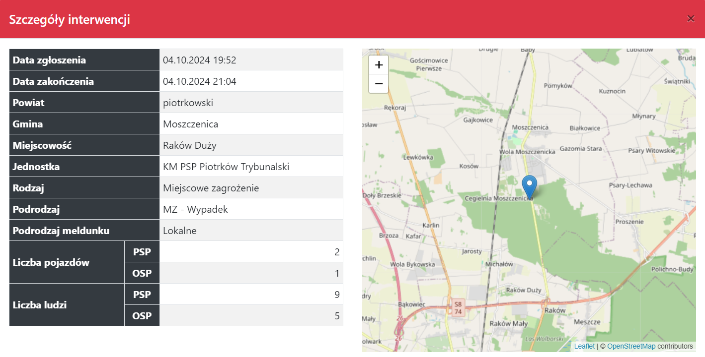
Task: Open the Leaflet attribution link
Action: [x=584, y=346]
